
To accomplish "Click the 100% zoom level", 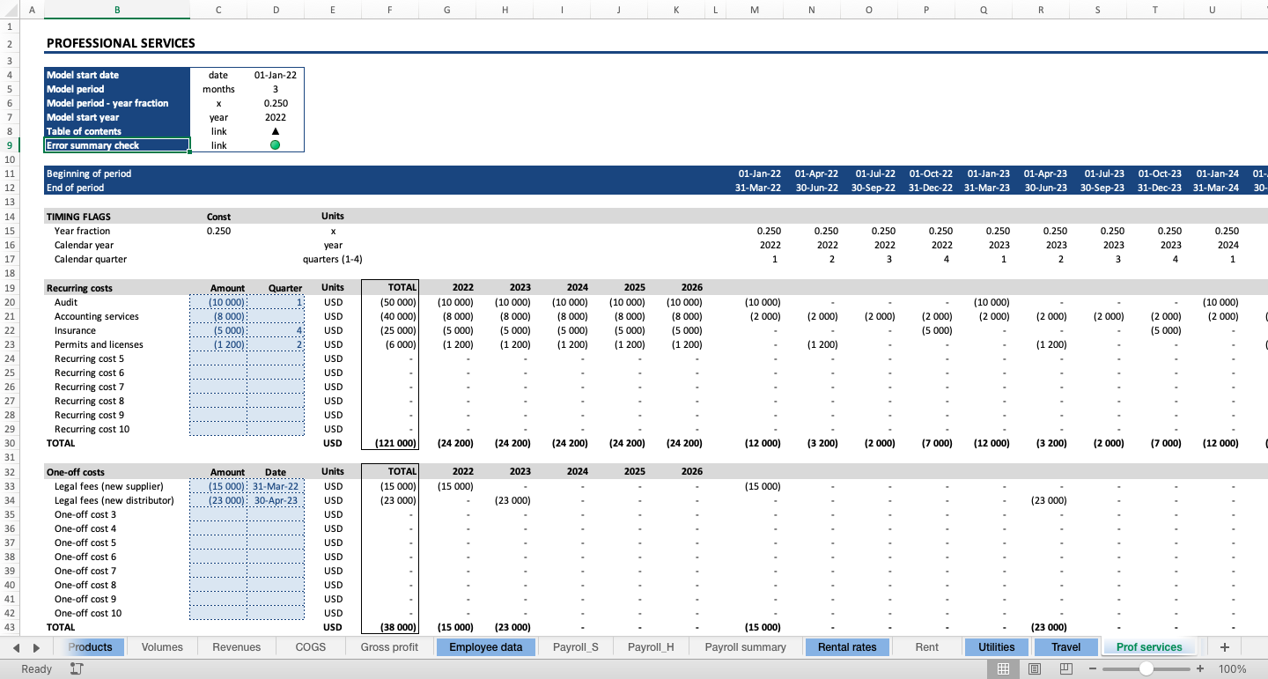I will 1232,669.
